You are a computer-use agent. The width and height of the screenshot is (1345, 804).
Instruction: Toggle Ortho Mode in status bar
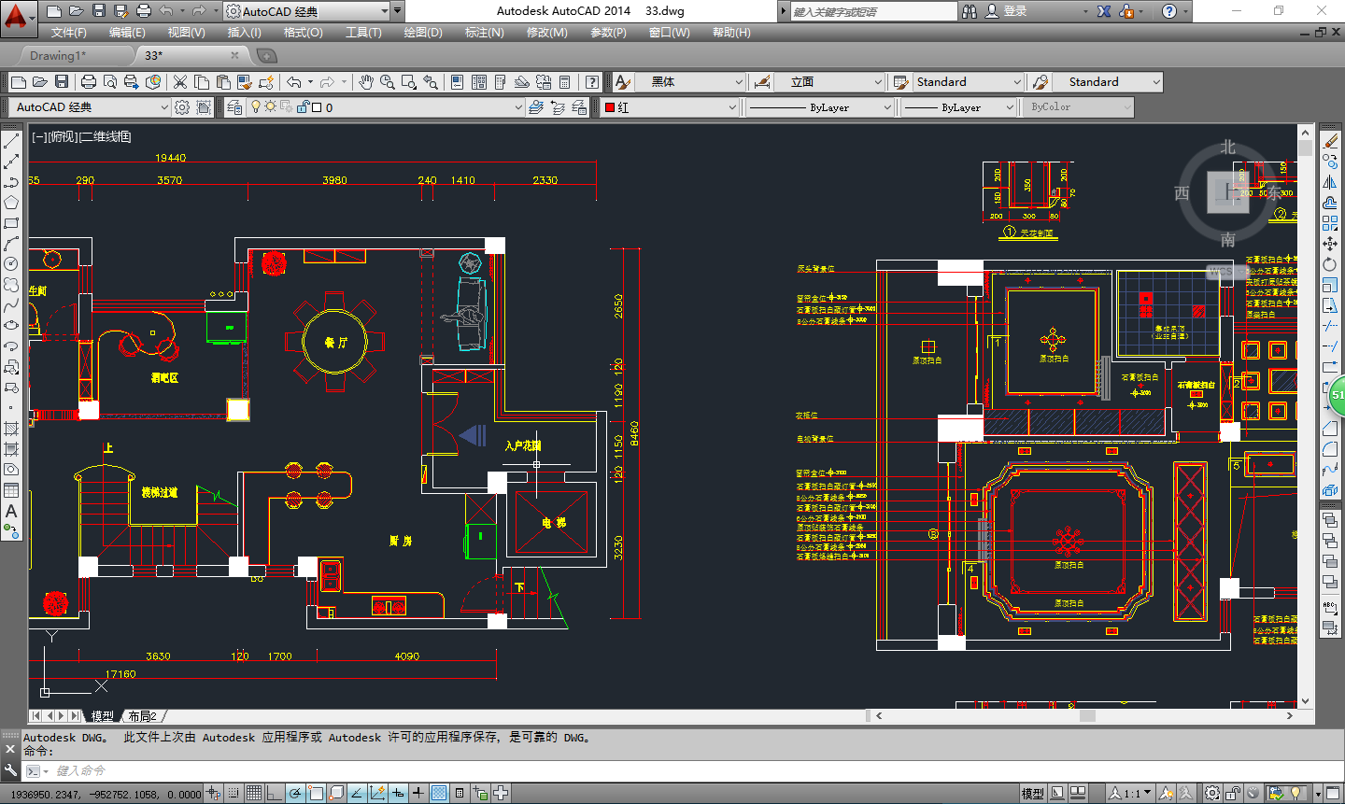[x=275, y=794]
